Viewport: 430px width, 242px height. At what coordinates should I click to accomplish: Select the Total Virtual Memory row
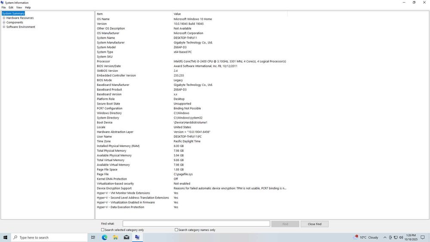[191, 160]
